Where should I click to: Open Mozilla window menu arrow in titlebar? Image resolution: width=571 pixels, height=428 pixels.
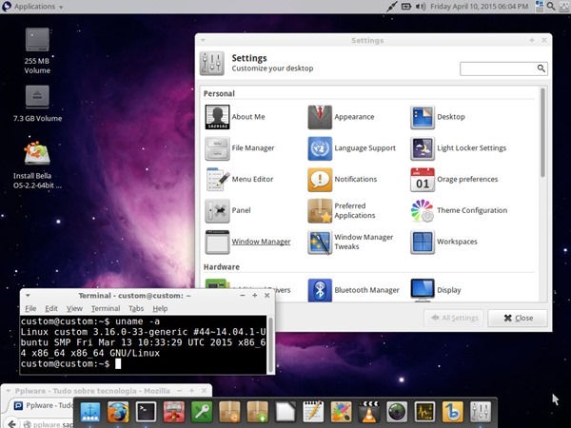8,391
